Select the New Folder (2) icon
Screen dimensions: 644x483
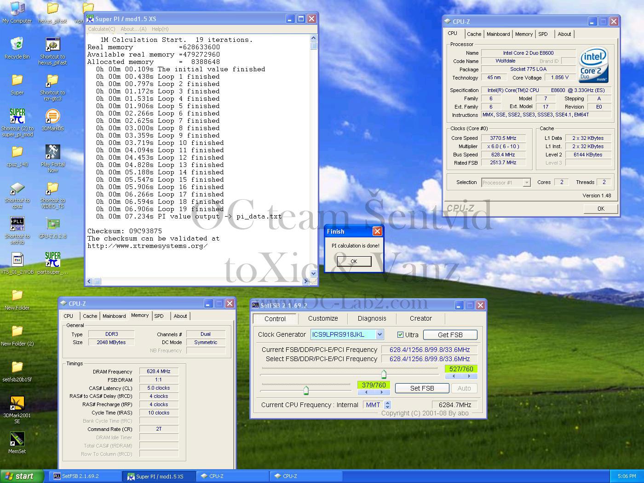17,335
